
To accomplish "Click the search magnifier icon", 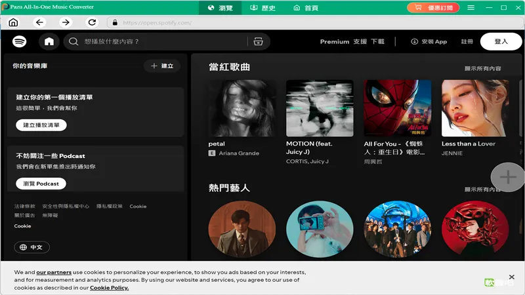I will 73,41.
